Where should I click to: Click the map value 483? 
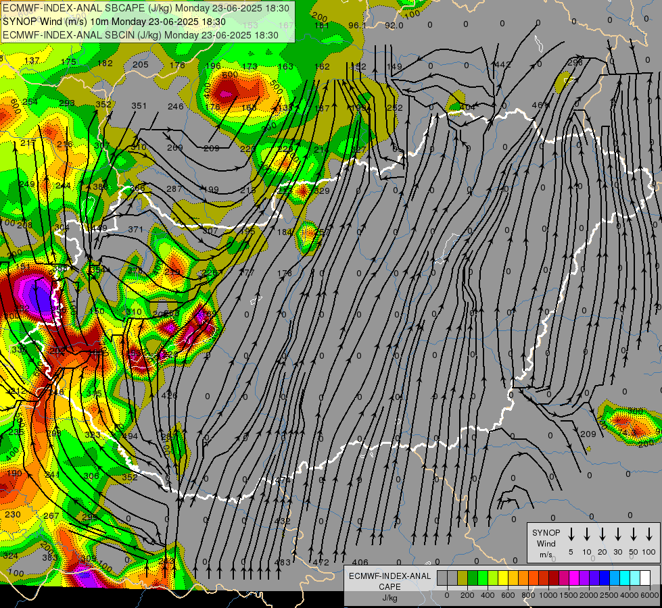click(x=283, y=562)
